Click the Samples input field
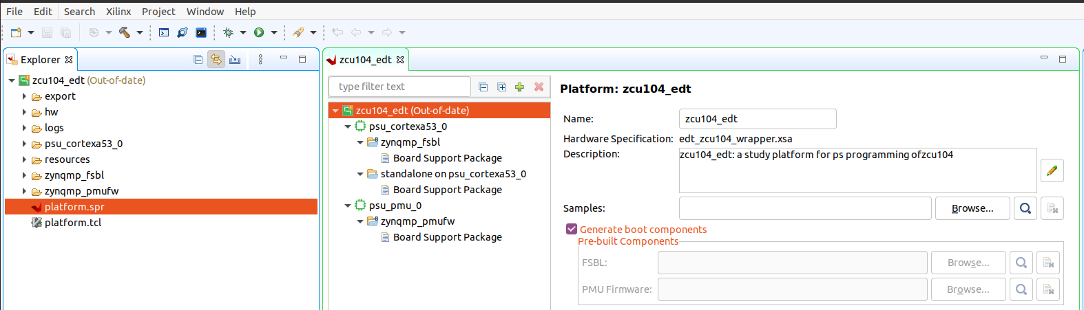 tap(805, 208)
